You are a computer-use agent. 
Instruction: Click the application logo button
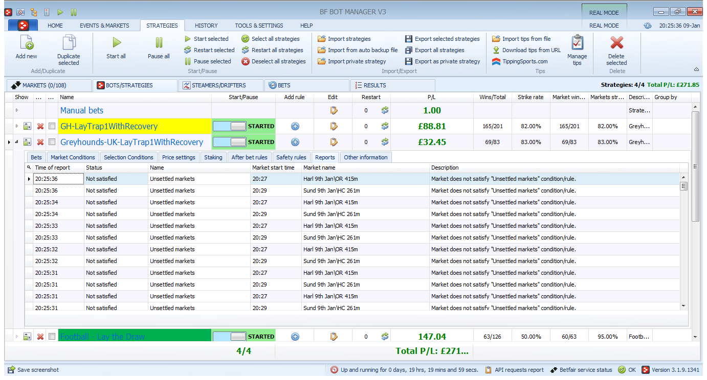click(23, 25)
